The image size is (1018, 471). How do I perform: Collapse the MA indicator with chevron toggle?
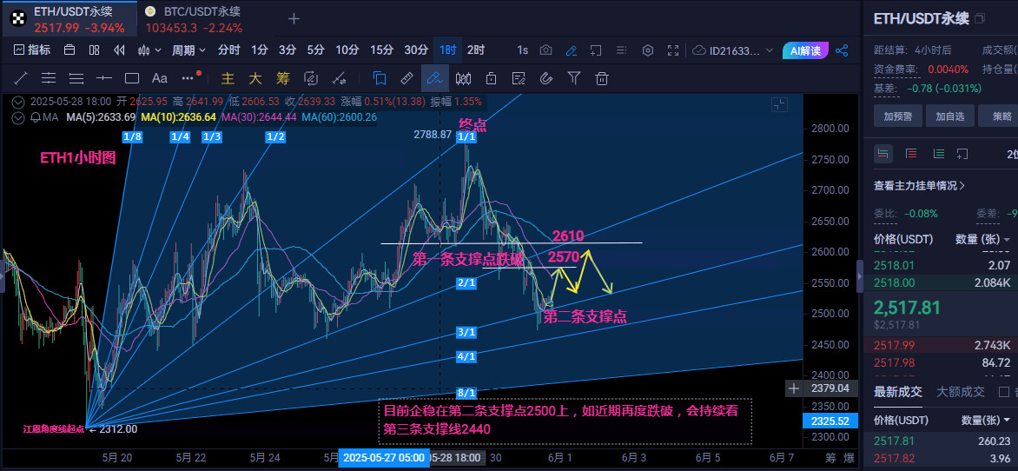19,117
